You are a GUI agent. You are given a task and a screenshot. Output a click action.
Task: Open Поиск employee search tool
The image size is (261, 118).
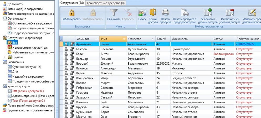coord(142,13)
